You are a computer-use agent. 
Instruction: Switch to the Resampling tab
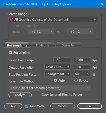click(17, 45)
